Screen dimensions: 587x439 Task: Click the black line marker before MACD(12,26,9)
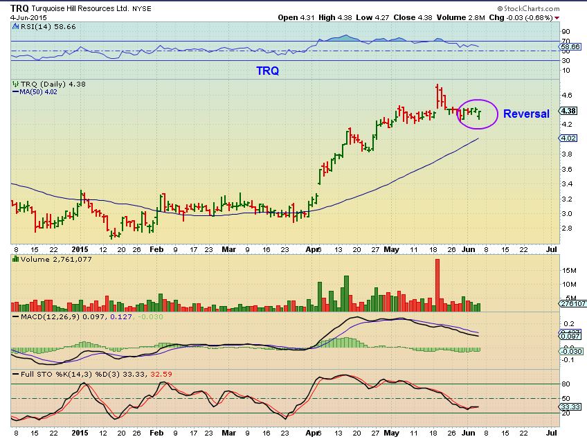click(16, 317)
